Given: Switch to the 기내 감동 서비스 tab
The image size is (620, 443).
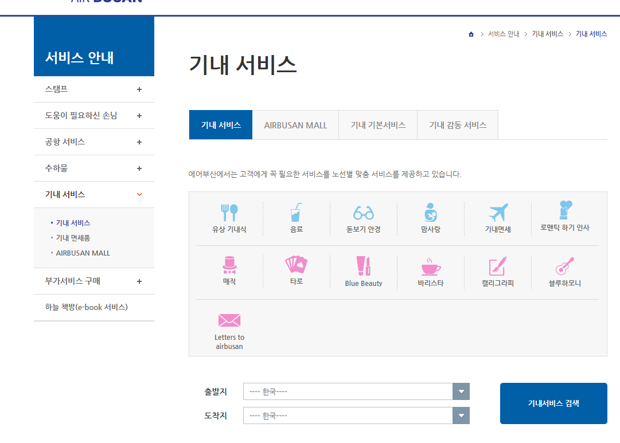Looking at the screenshot, I should pyautogui.click(x=458, y=125).
